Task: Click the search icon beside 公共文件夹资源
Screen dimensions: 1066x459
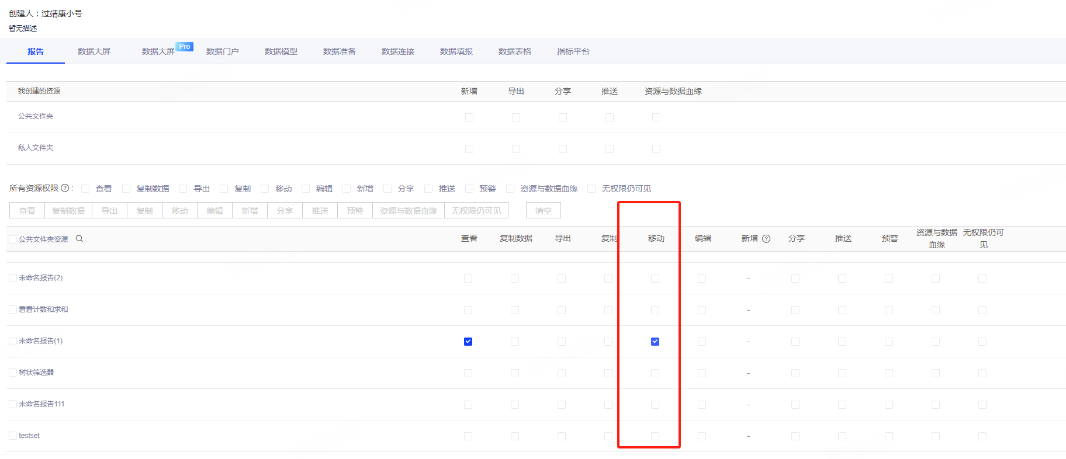Action: 79,239
